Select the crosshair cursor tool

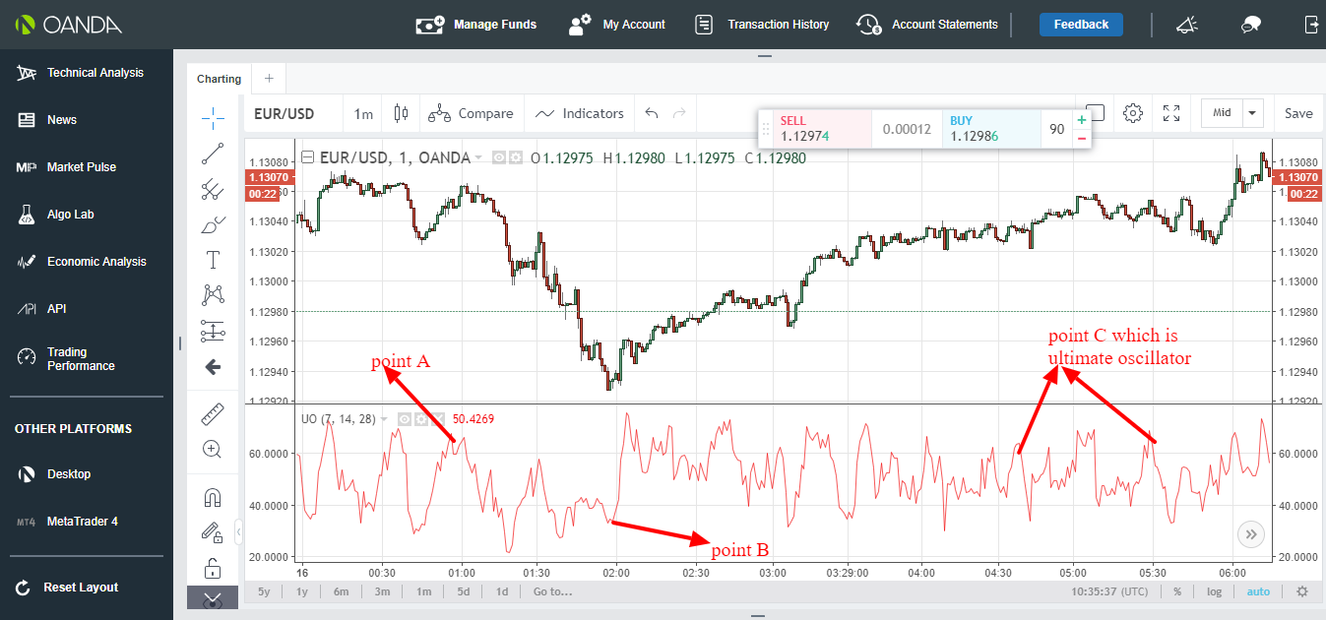pos(213,117)
